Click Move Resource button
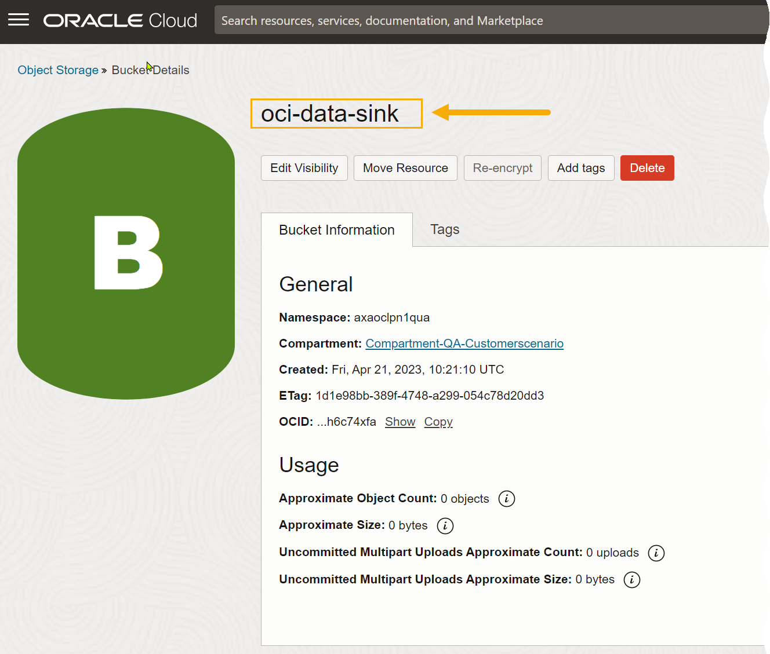770x654 pixels. 405,168
